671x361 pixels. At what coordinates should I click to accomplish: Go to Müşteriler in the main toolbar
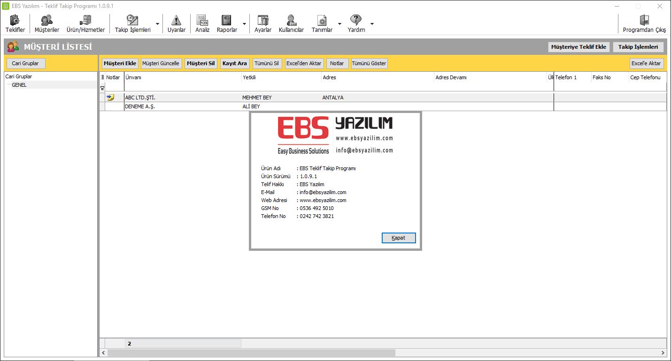[47, 23]
